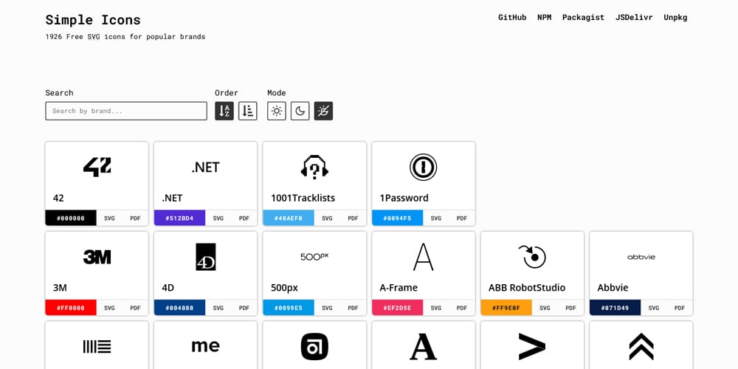Click the ABB RobotStudio brand icon
This screenshot has width=738, height=369.
pos(532,257)
